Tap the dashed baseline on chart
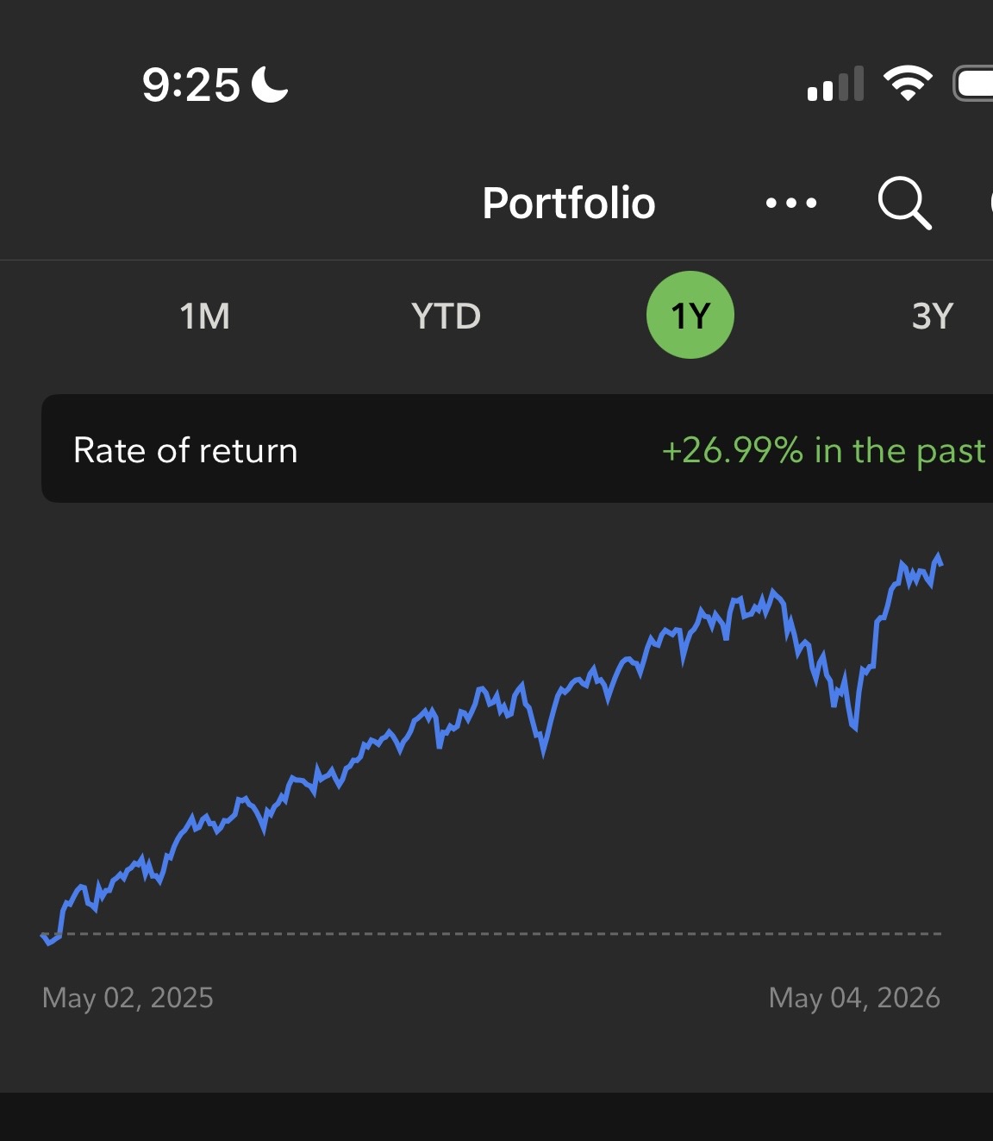 491,934
